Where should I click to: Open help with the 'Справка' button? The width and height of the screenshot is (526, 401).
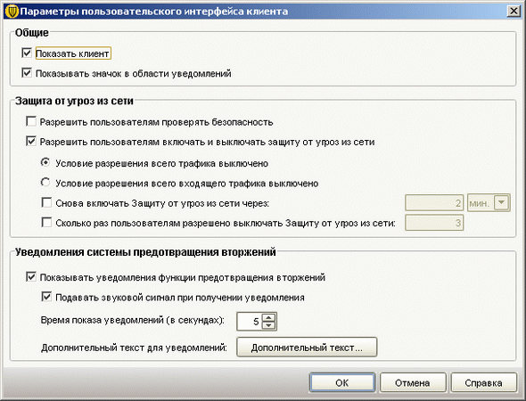click(483, 382)
